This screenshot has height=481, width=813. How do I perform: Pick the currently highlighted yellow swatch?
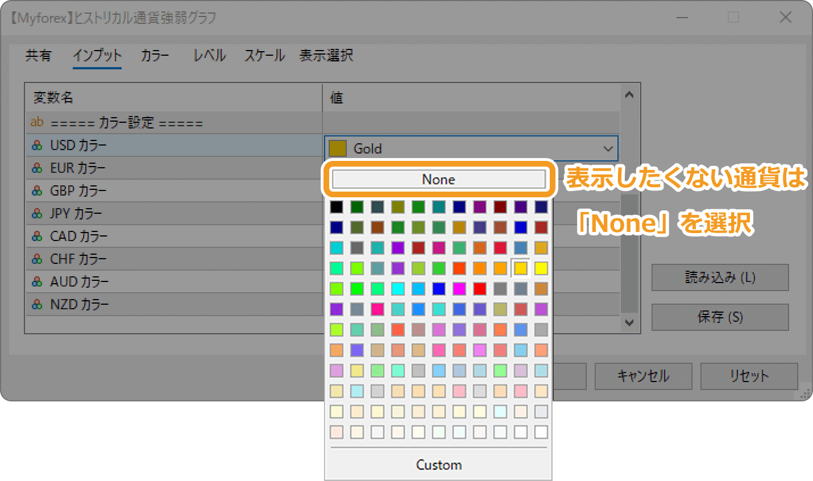click(520, 268)
